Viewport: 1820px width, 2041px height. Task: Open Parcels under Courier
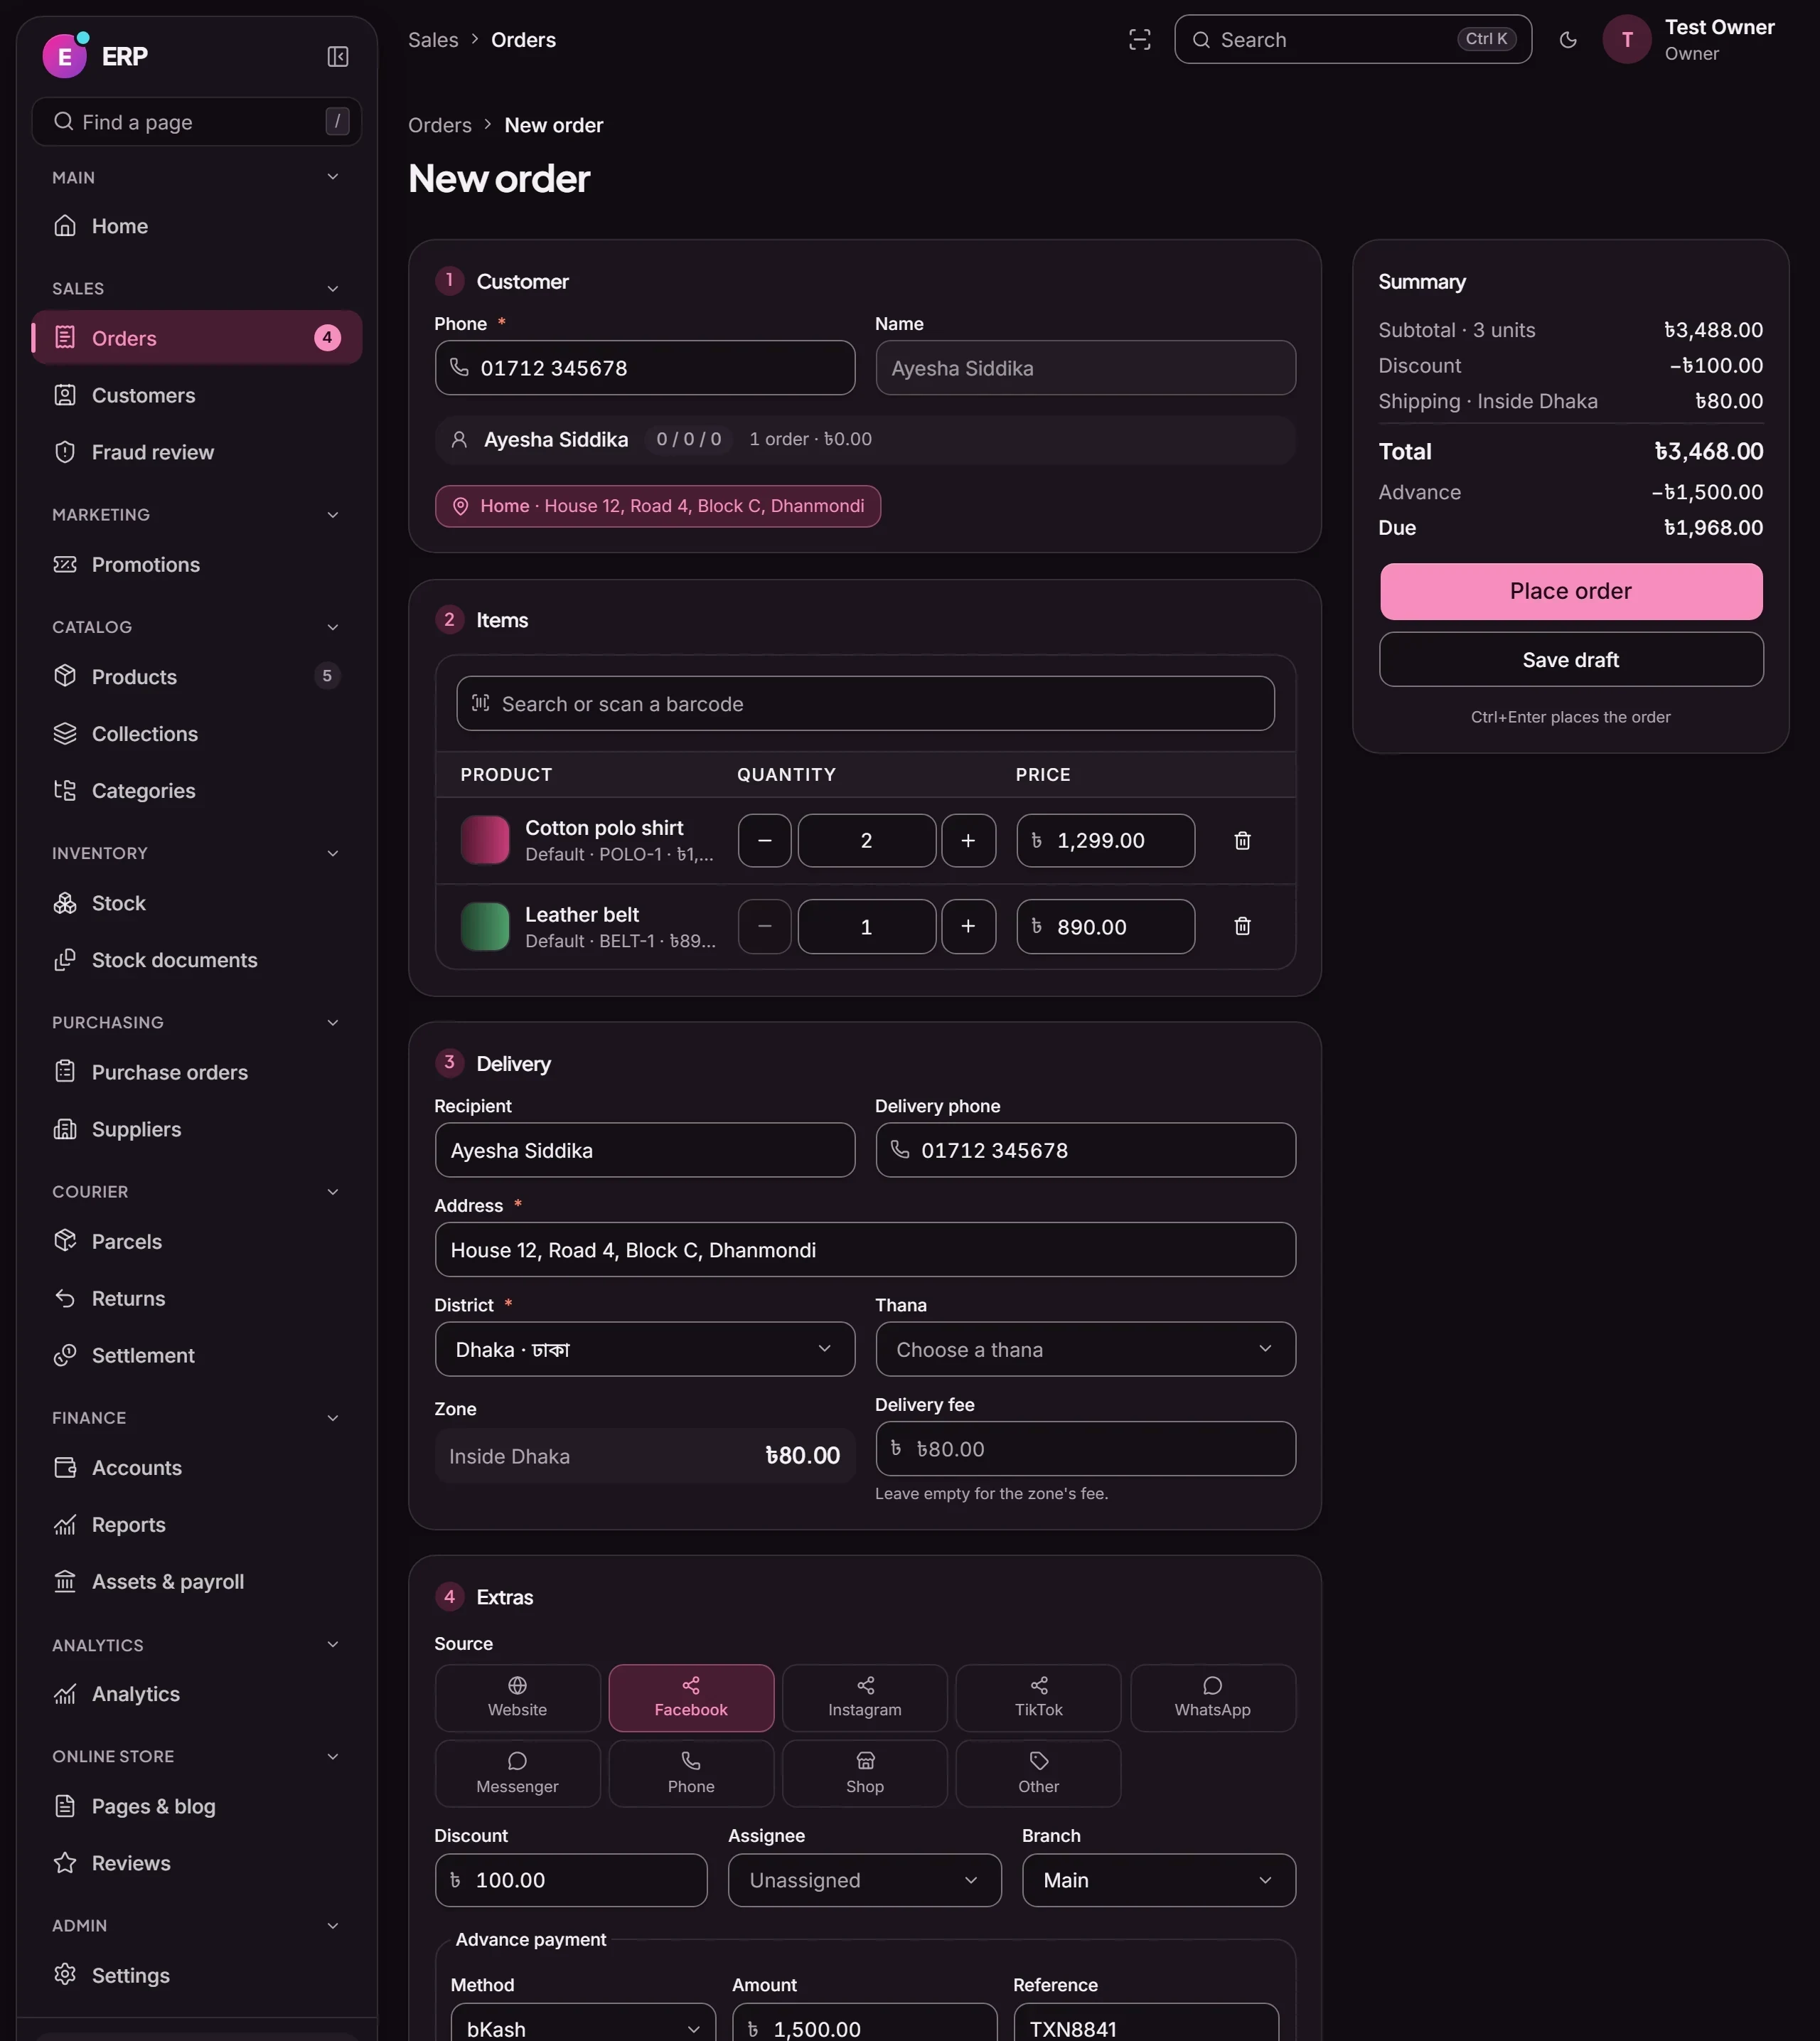197,1241
